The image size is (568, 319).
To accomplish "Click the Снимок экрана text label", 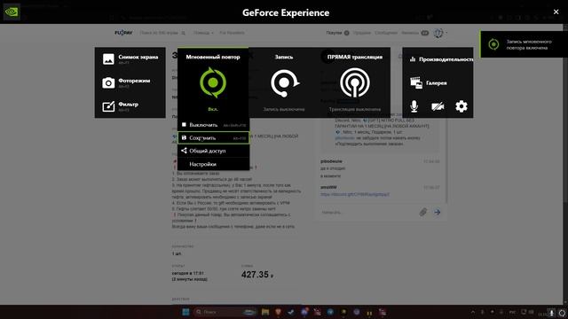I will click(x=138, y=57).
